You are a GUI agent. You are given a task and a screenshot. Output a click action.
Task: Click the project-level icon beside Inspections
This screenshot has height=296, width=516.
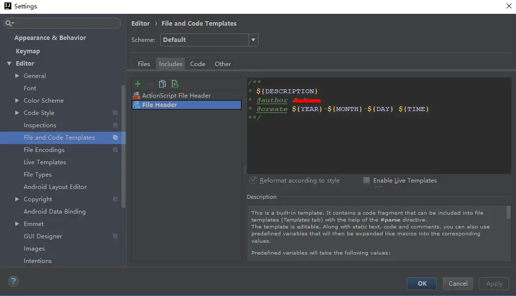tap(115, 125)
